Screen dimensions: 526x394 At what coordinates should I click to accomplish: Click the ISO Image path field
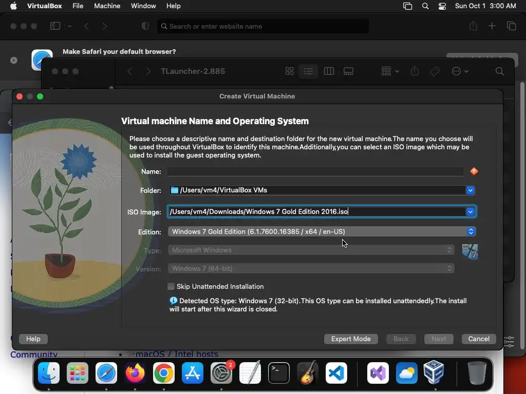316,212
